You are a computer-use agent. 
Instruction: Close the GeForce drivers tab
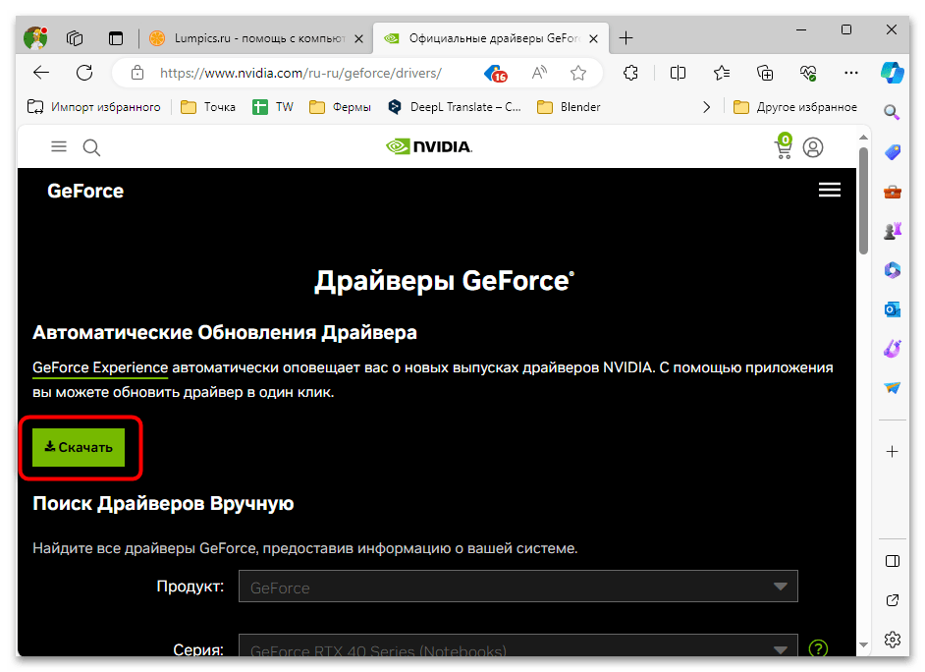point(593,38)
